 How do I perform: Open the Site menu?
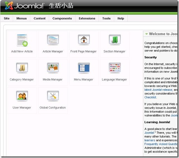(x=7, y=19)
